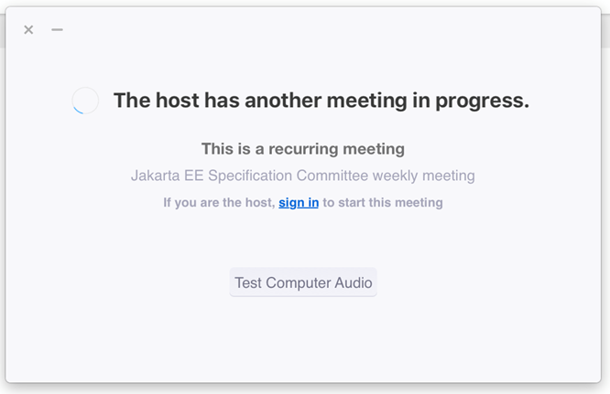The height and width of the screenshot is (394, 610).
Task: Click the sign in link
Action: click(x=299, y=203)
